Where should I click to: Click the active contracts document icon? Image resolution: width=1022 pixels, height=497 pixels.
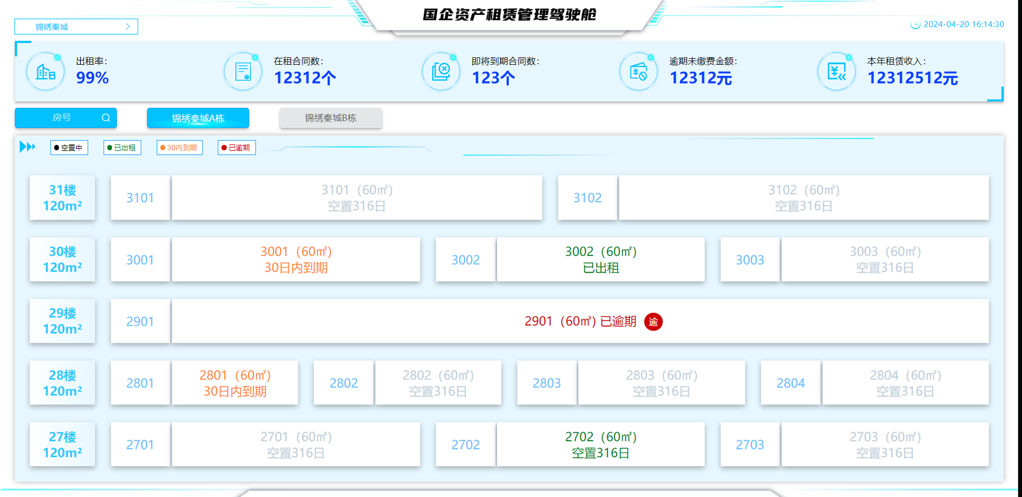coord(243,72)
